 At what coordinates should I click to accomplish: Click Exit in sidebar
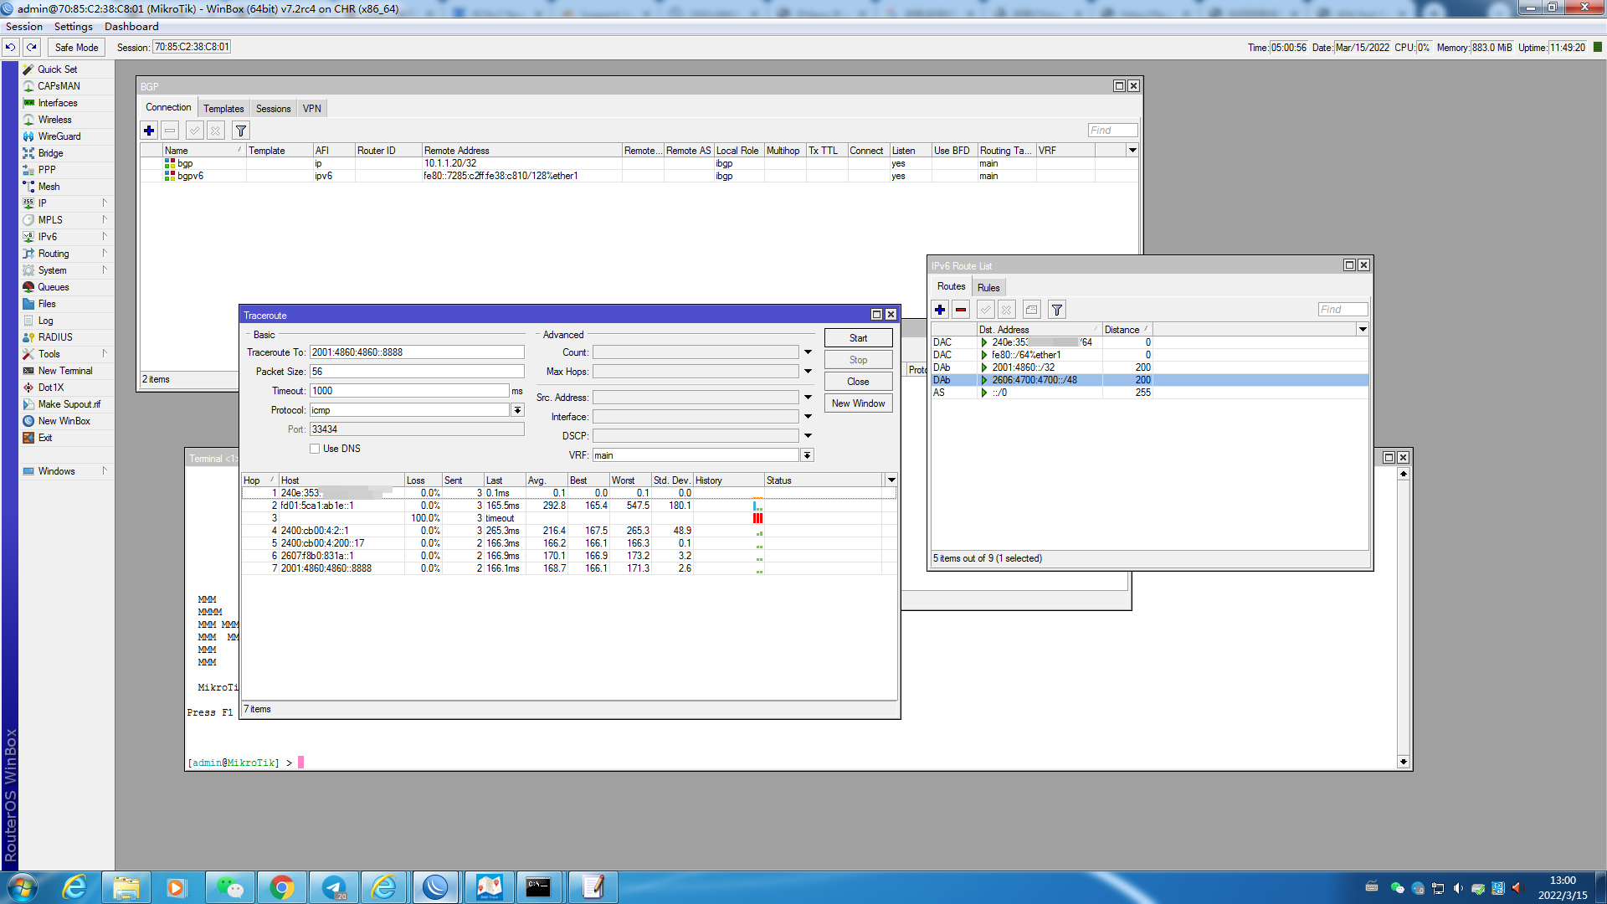coord(45,438)
